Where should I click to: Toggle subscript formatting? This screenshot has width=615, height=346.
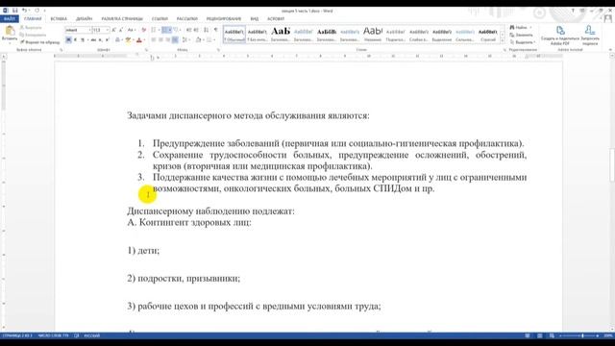(x=100, y=40)
